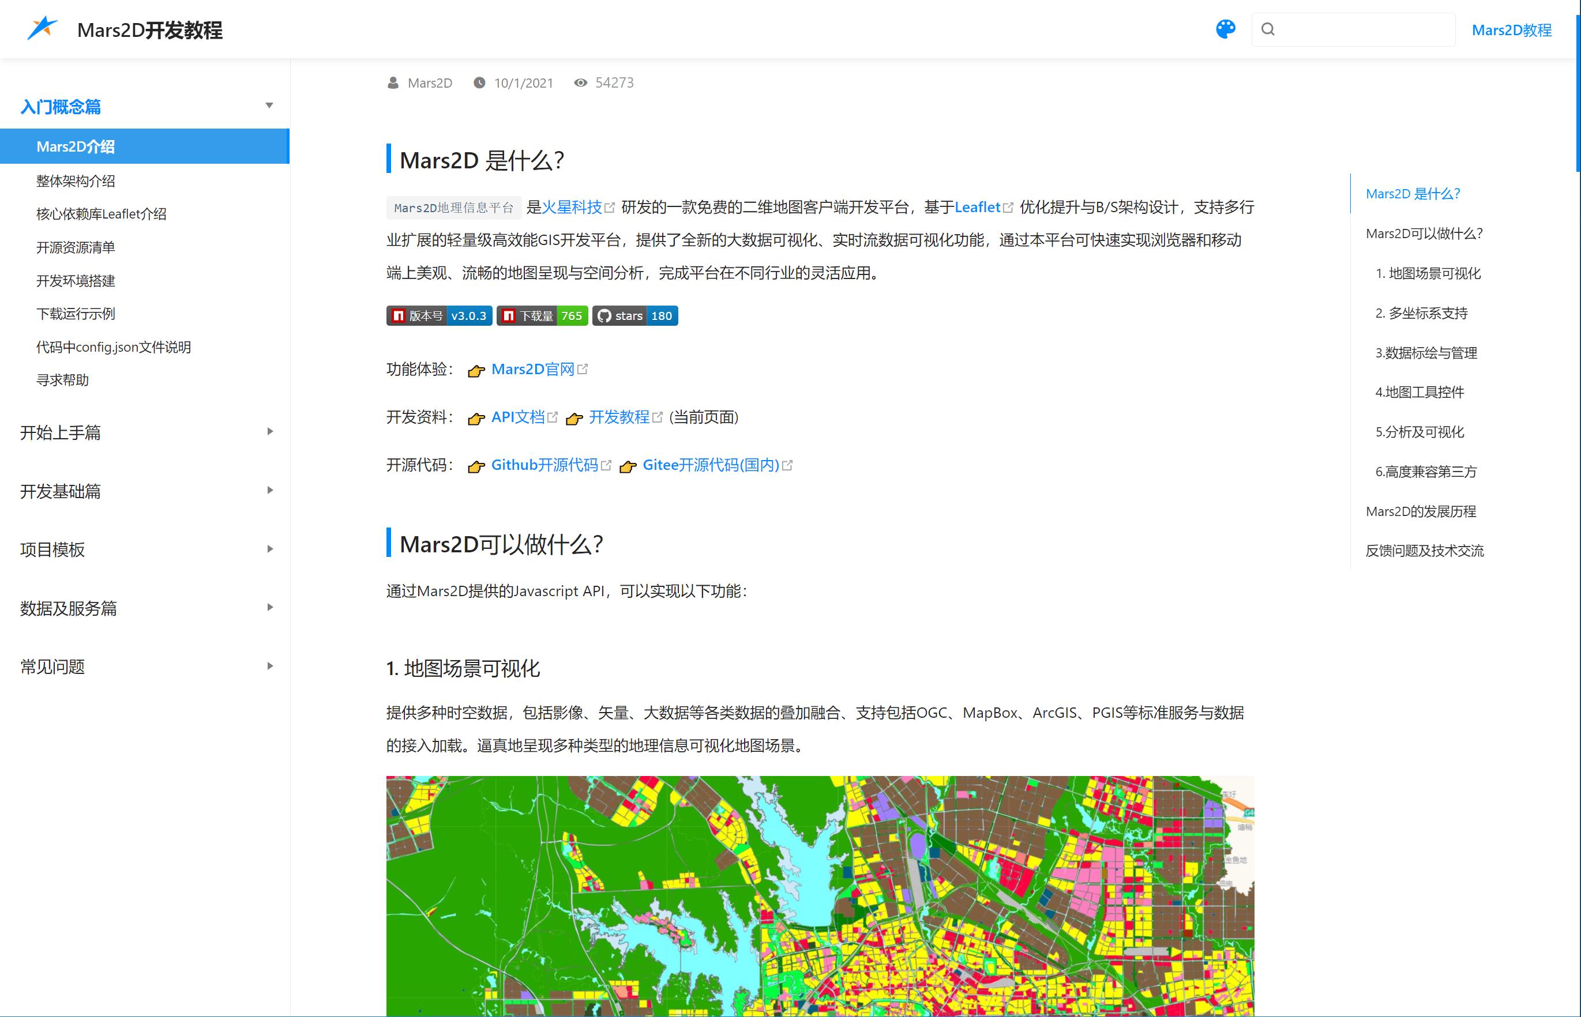Jump to '1. 地图场景可视化' in table of contents
Image resolution: width=1581 pixels, height=1017 pixels.
tap(1428, 273)
